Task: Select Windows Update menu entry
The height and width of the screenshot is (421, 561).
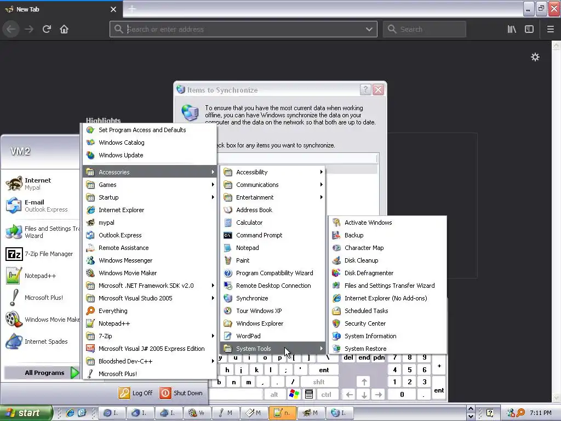Action: [x=150, y=155]
